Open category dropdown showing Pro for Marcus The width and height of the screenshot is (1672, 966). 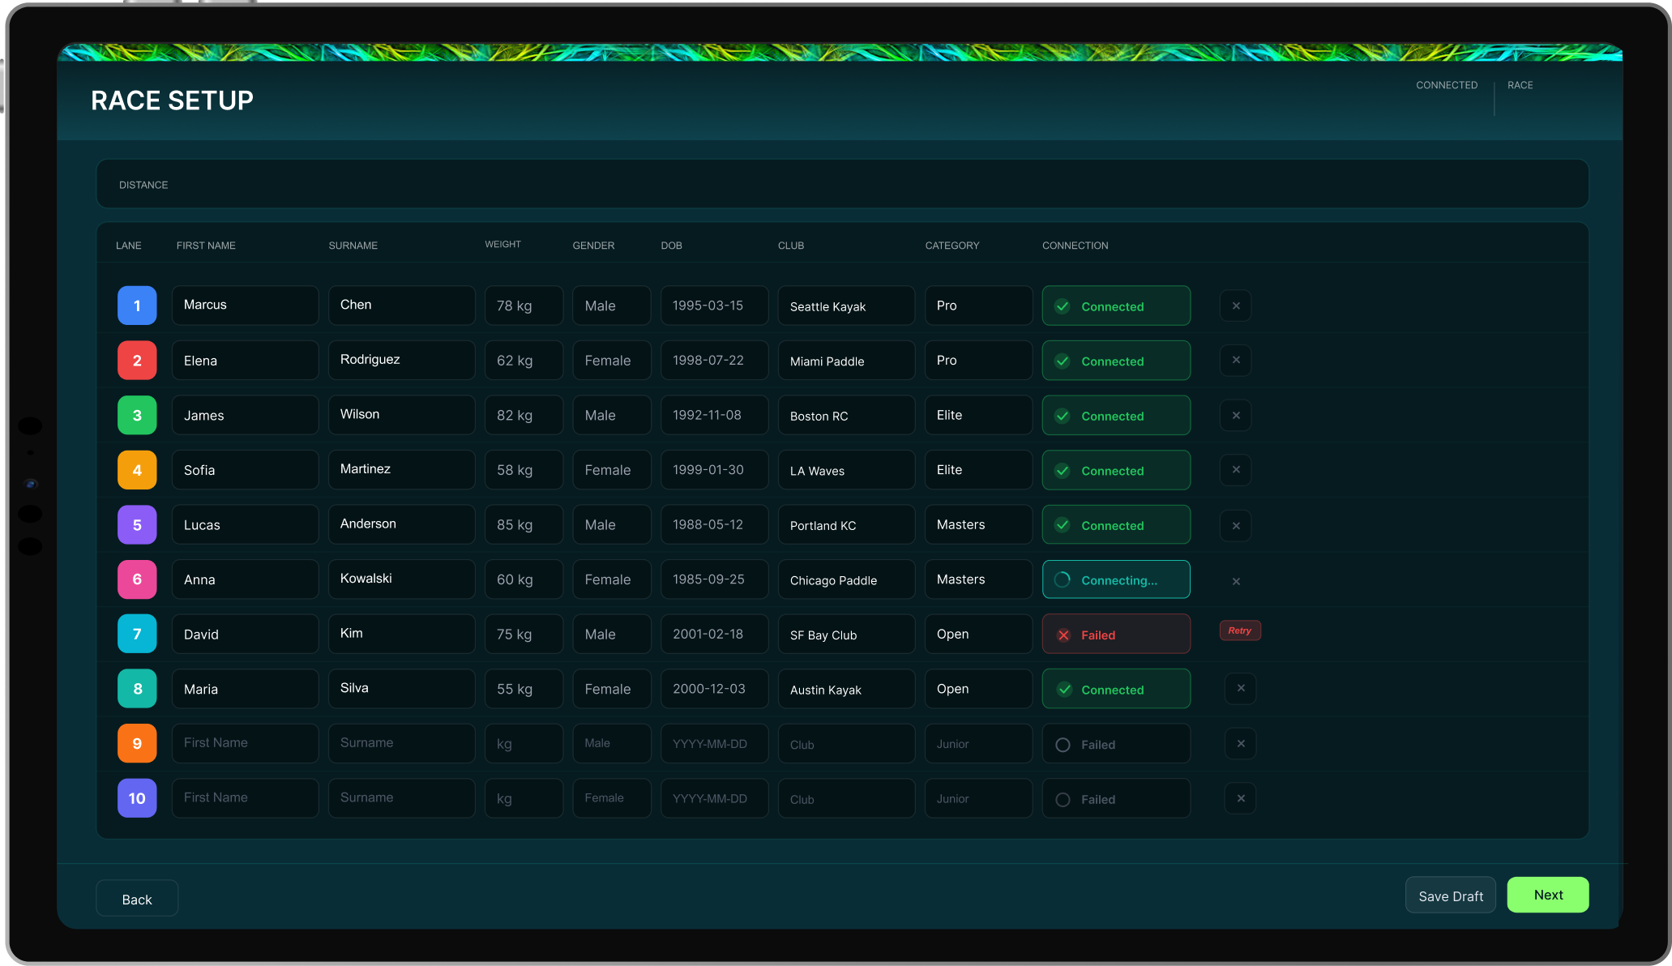978,306
